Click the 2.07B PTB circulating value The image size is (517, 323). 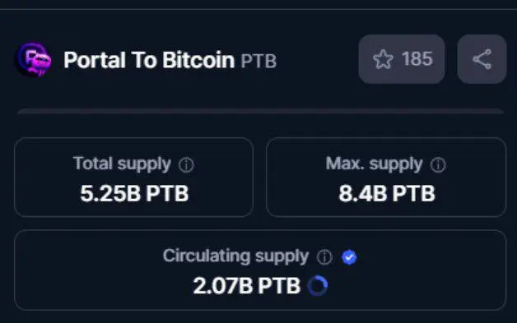click(x=247, y=285)
